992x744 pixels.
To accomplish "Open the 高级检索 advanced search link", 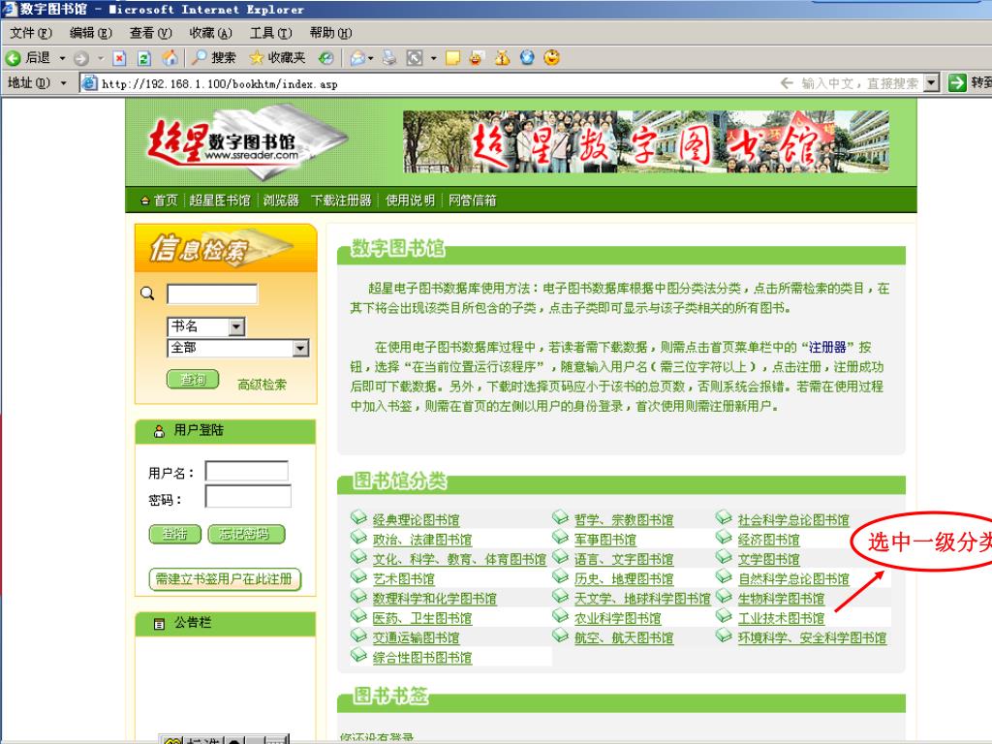I will [x=262, y=385].
